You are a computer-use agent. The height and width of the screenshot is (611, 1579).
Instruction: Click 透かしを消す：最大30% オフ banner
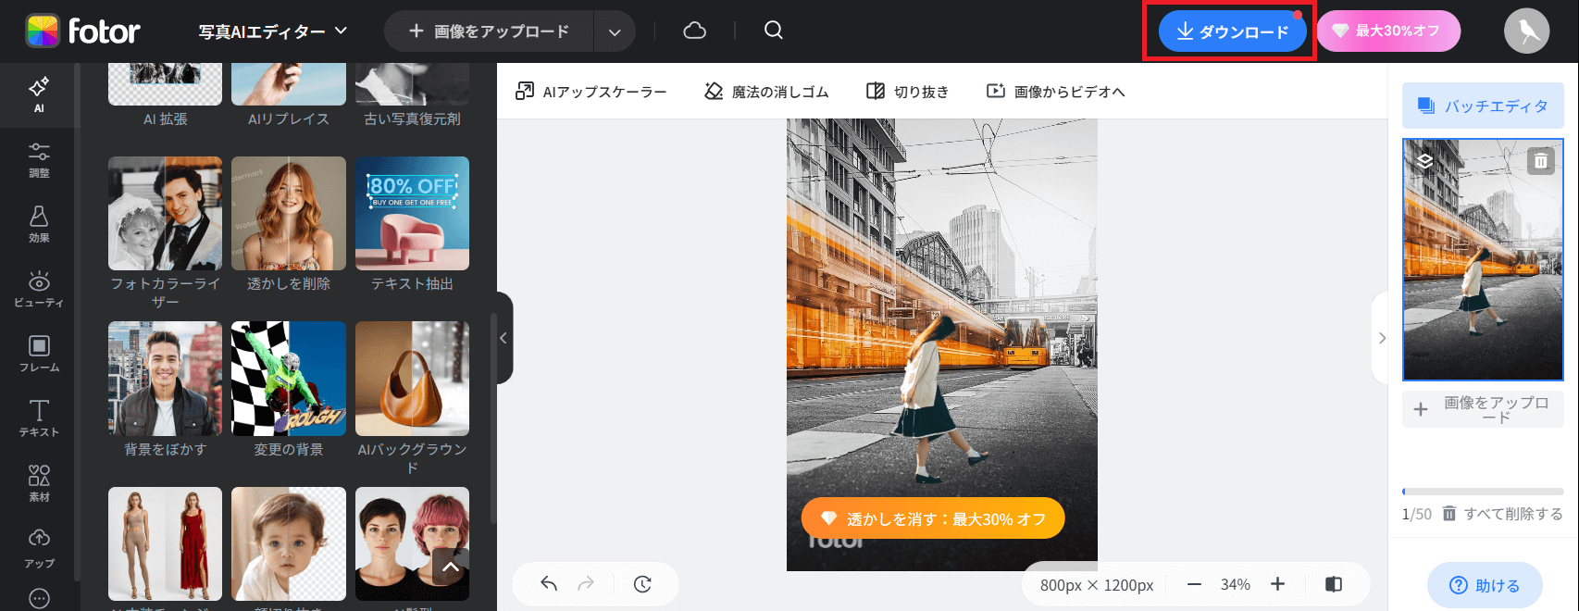[x=933, y=519]
